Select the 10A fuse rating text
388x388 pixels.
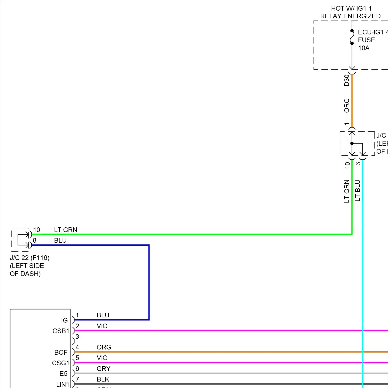[x=364, y=48]
